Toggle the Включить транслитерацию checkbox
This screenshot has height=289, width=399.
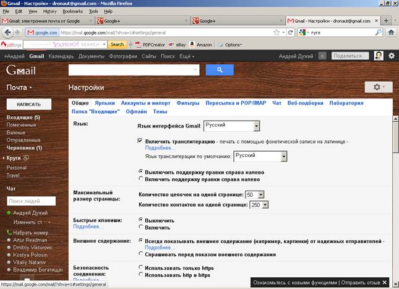pyautogui.click(x=140, y=141)
